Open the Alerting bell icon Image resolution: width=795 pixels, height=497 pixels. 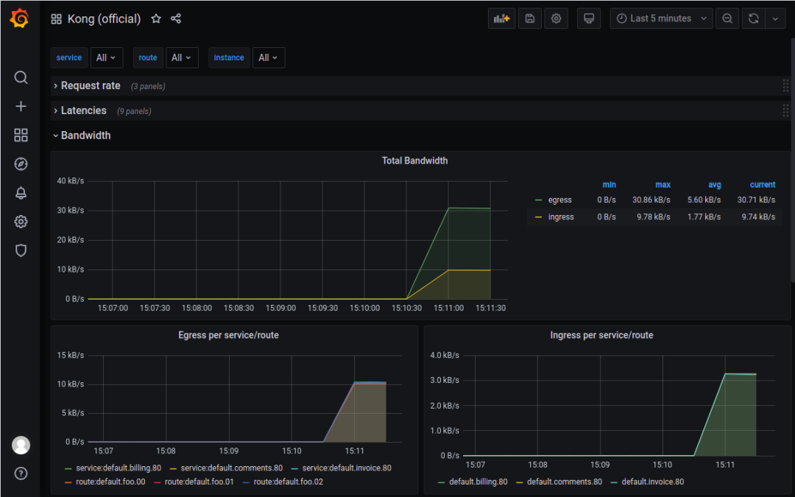tap(21, 193)
